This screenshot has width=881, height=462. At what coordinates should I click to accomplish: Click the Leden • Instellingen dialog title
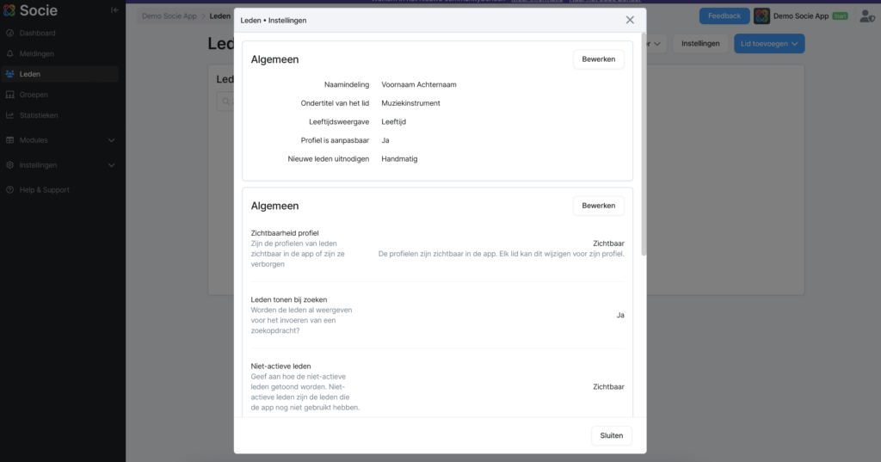tap(273, 21)
